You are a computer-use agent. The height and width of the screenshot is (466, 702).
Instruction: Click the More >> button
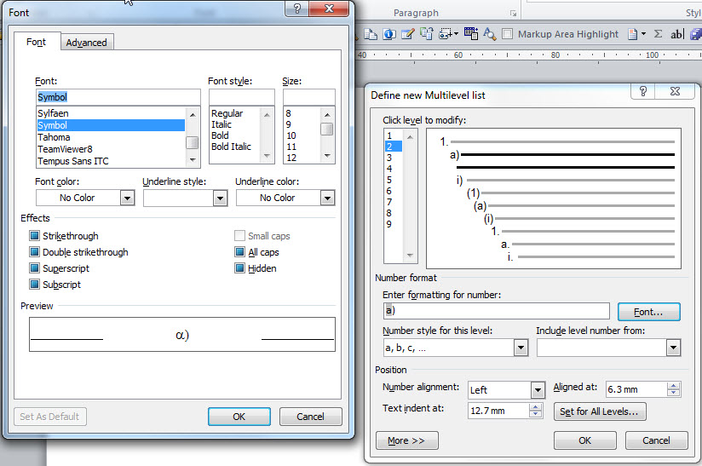pos(406,440)
